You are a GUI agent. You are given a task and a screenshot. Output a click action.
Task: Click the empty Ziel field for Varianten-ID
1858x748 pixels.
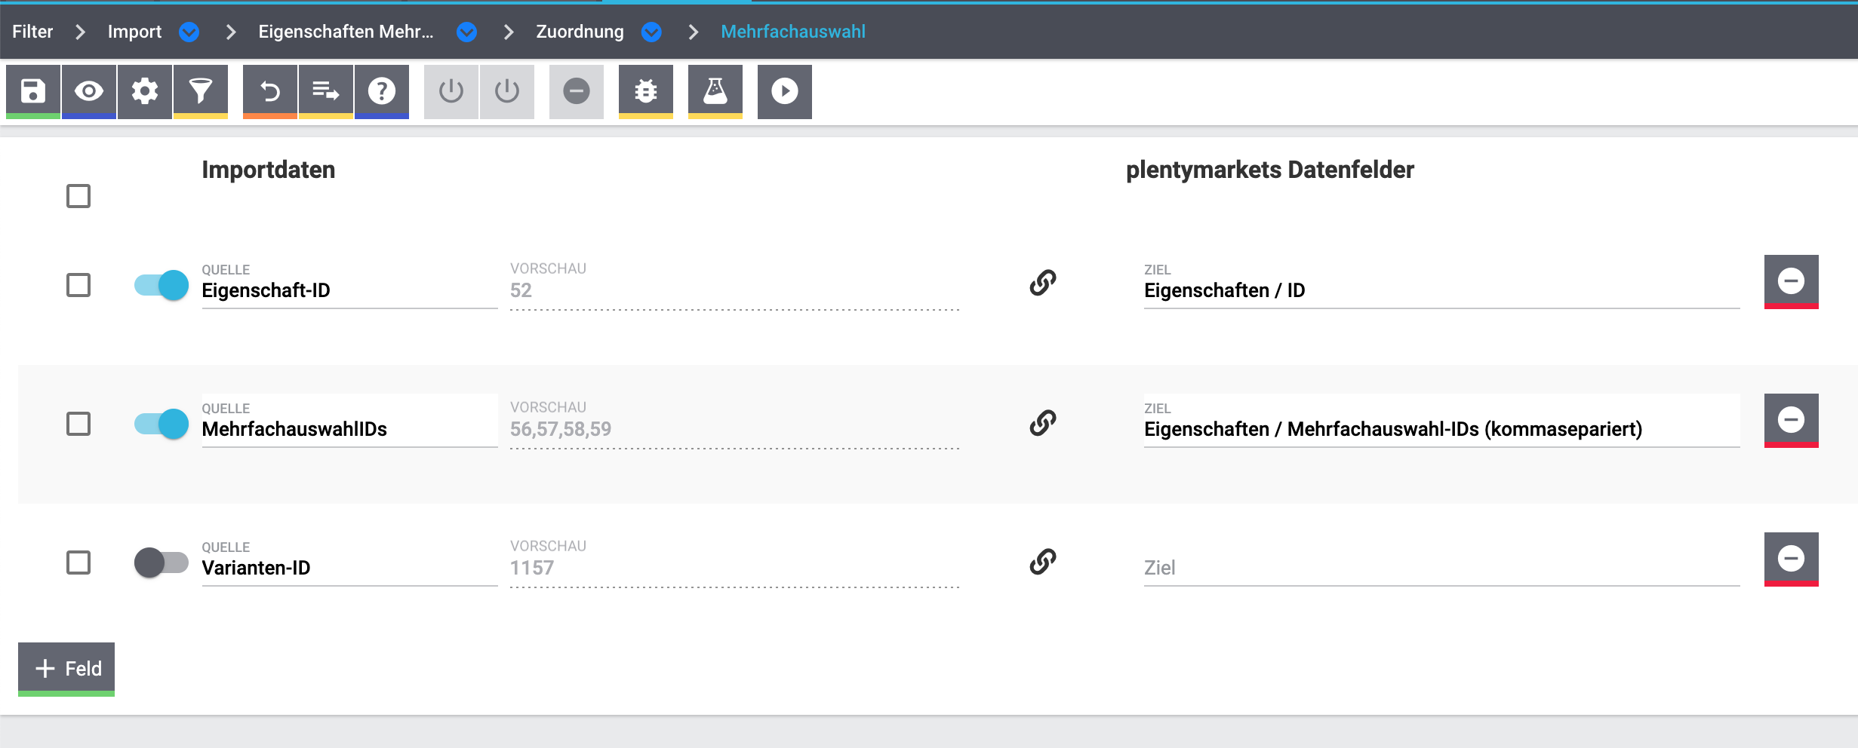1440,568
